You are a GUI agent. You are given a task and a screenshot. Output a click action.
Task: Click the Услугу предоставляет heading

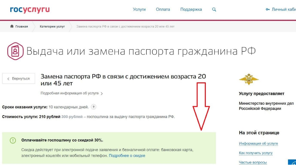point(262,94)
